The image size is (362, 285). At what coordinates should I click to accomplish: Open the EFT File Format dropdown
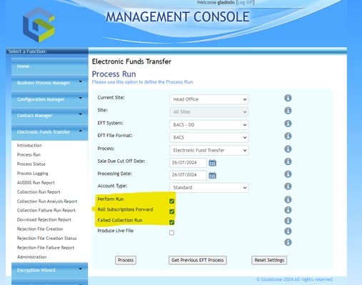209,137
